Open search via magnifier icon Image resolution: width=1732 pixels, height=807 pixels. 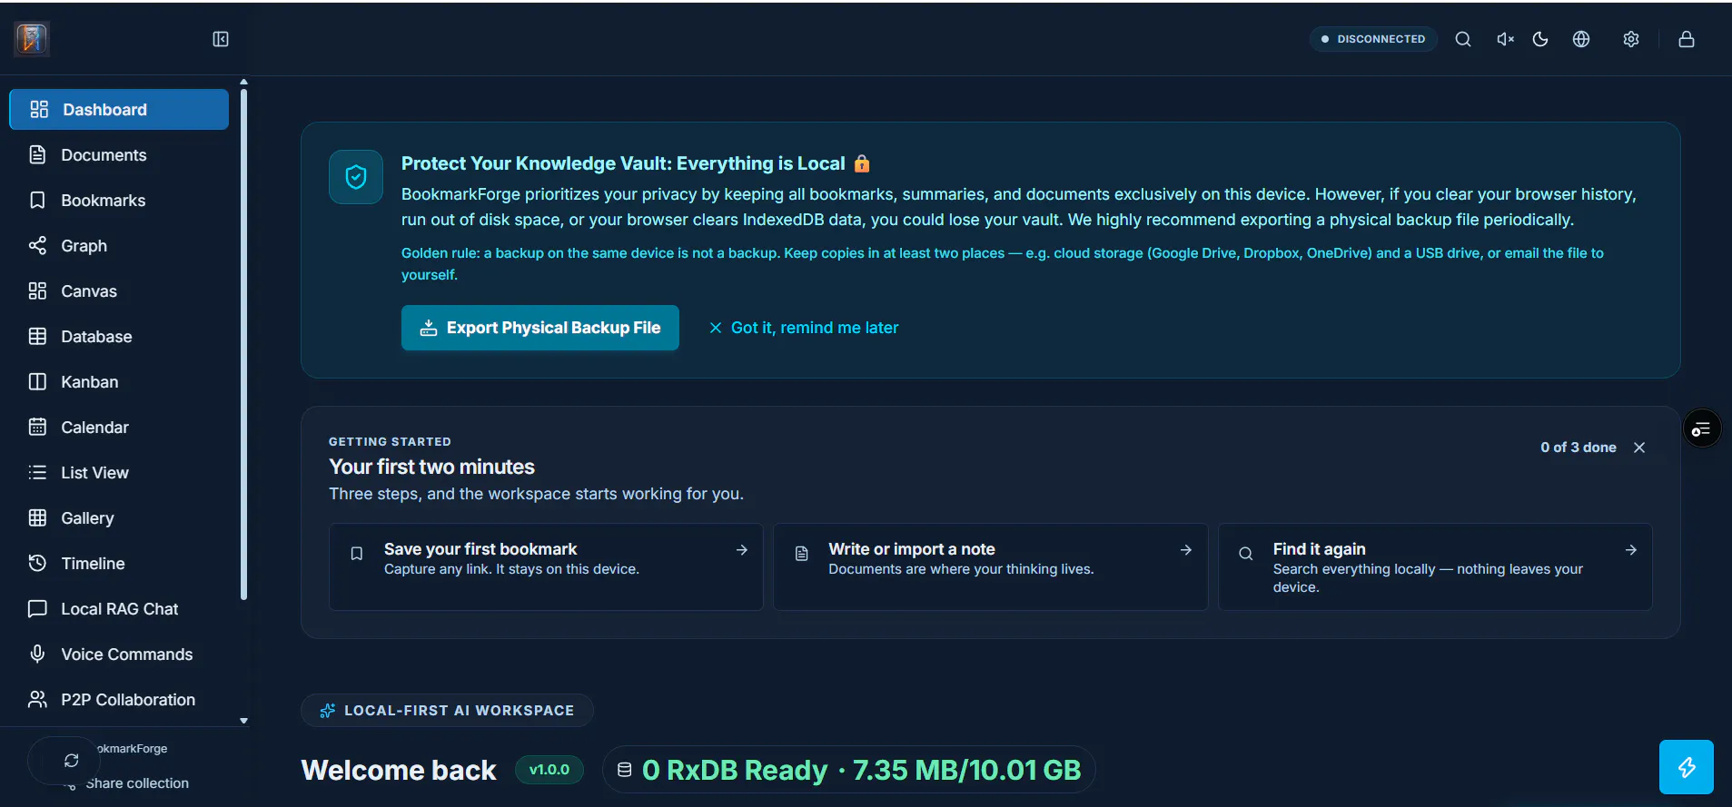[1463, 39]
